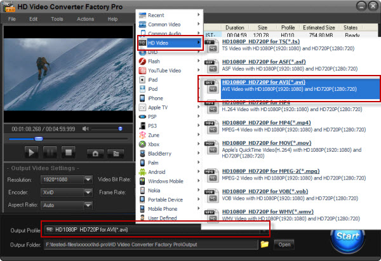Take a snapshot with the camera icon
381x261 pixels.
coord(95,154)
